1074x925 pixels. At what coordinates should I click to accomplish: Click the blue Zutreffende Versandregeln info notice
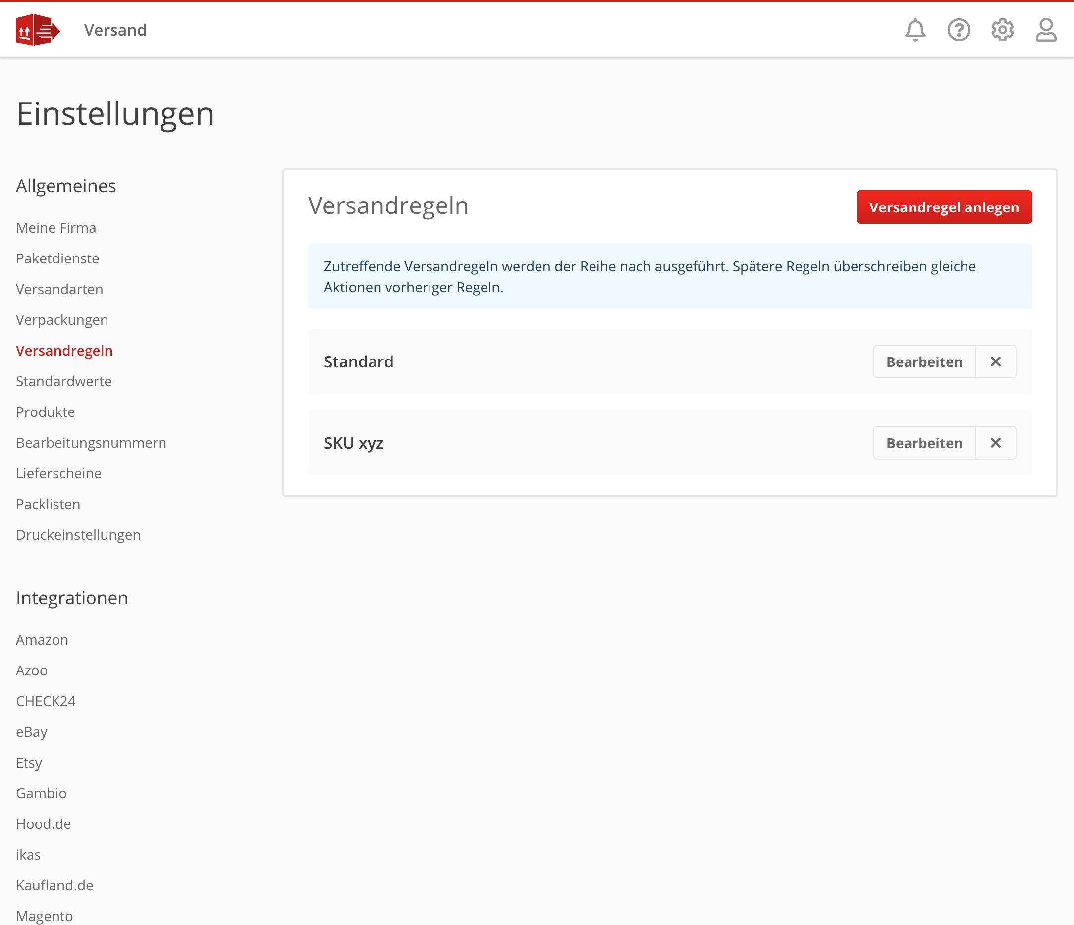coord(670,277)
